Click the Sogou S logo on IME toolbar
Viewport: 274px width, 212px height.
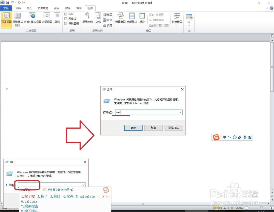pyautogui.click(x=216, y=137)
